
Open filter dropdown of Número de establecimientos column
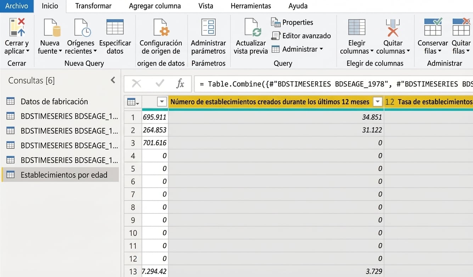[x=378, y=102]
